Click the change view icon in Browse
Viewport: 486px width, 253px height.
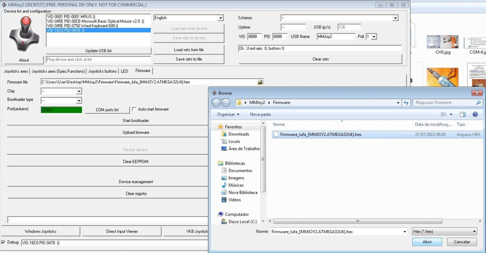click(443, 114)
